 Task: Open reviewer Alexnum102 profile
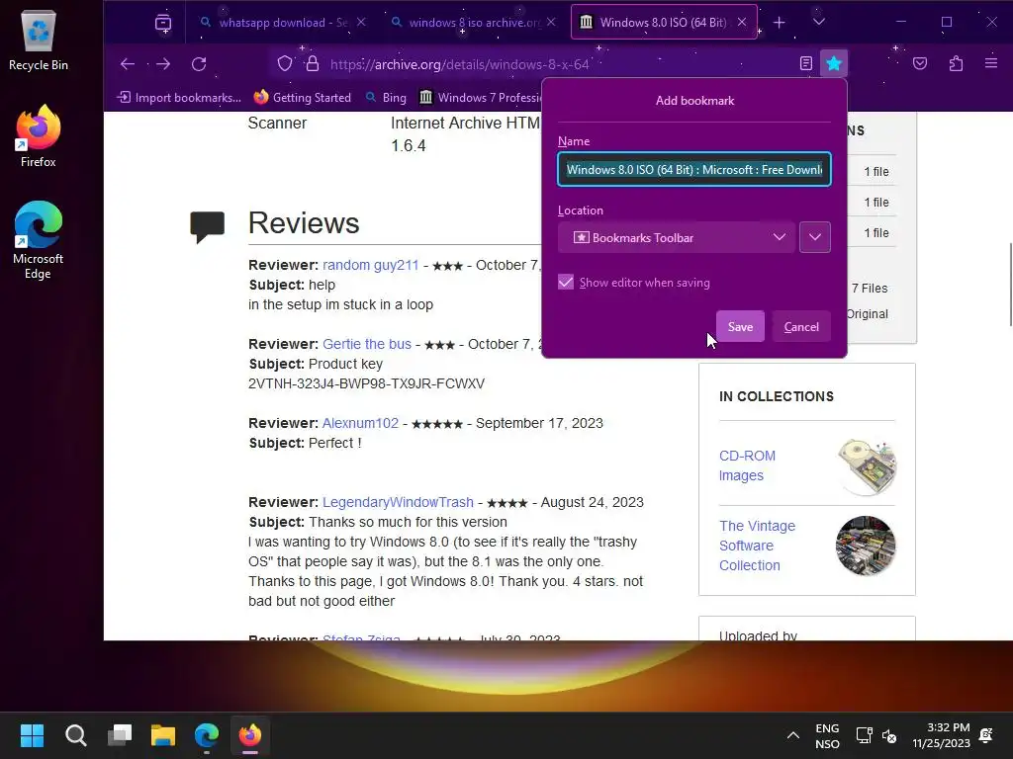click(360, 423)
